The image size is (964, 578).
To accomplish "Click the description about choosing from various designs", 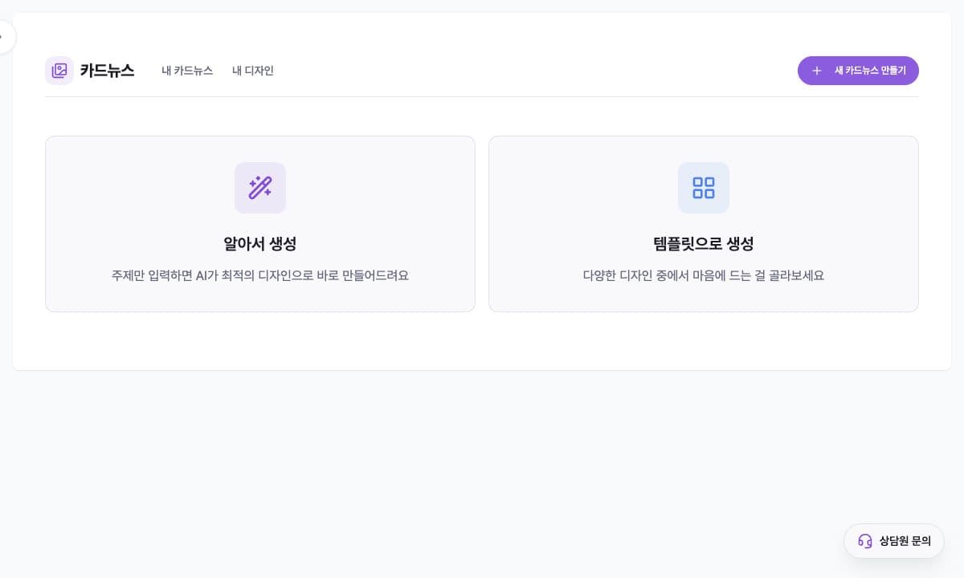I will coord(704,275).
